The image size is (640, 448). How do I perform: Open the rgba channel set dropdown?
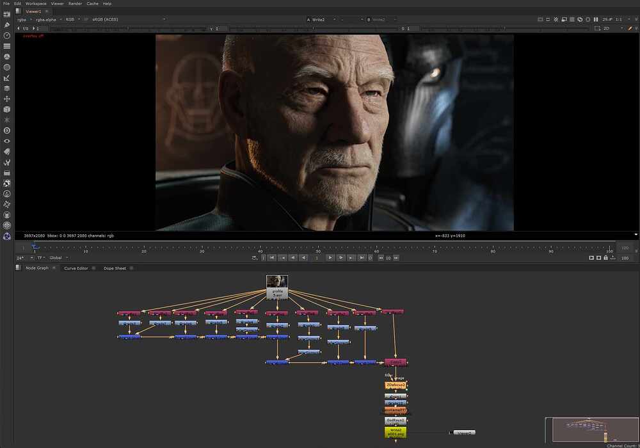[24, 20]
